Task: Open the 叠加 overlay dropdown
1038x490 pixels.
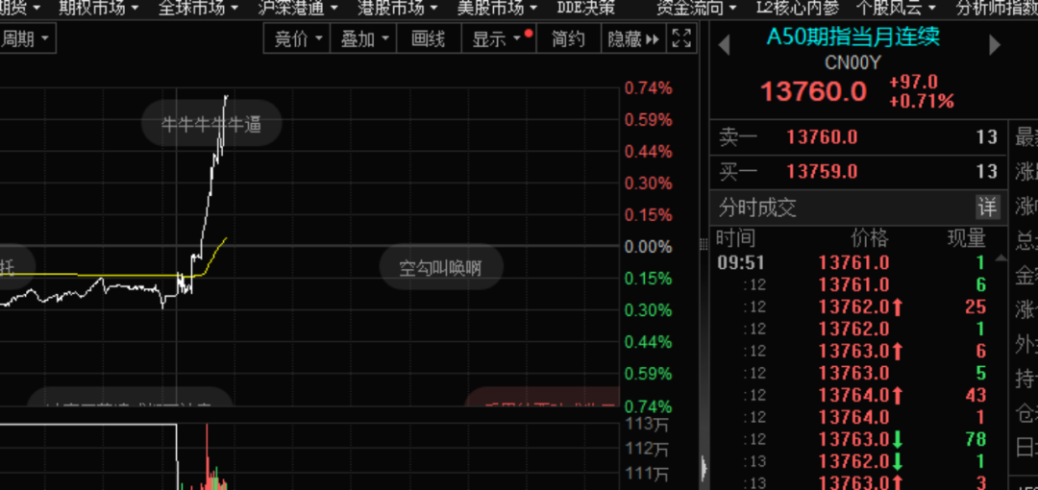Action: coord(362,39)
